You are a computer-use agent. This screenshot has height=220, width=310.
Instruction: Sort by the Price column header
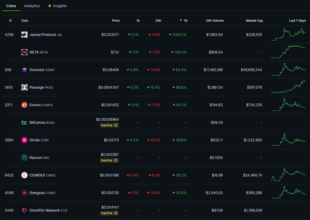[116, 20]
